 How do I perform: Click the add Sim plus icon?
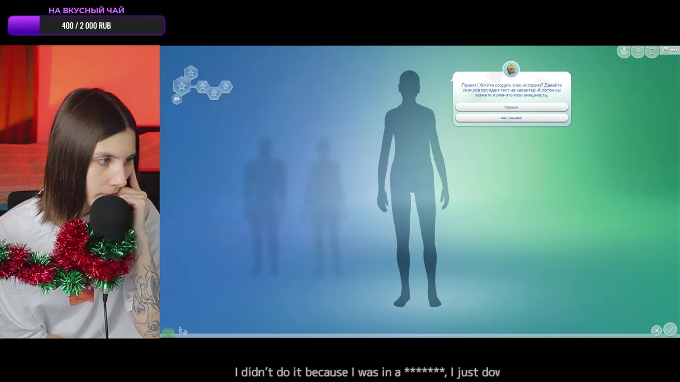click(x=183, y=332)
